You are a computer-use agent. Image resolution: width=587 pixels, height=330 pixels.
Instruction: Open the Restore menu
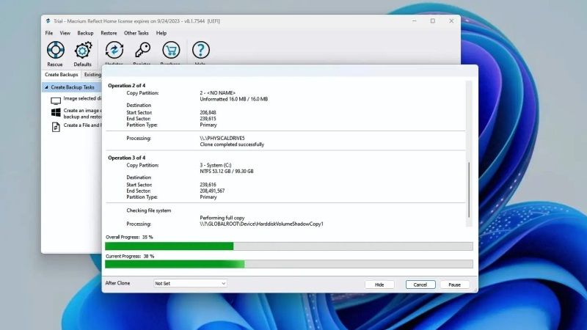(109, 33)
